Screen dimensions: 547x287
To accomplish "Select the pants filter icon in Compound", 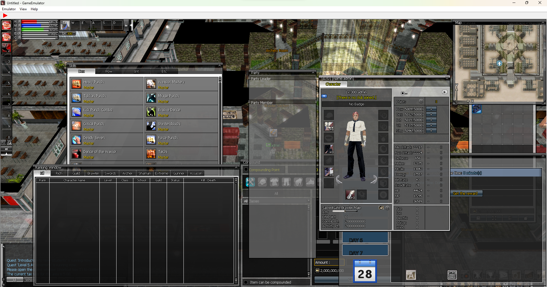I will [x=286, y=182].
